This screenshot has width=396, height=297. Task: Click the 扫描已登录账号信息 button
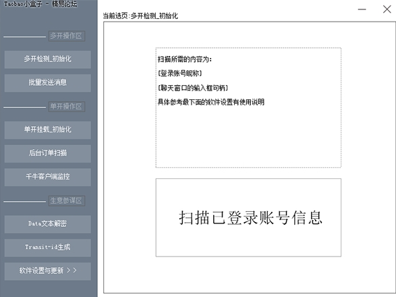(248, 217)
